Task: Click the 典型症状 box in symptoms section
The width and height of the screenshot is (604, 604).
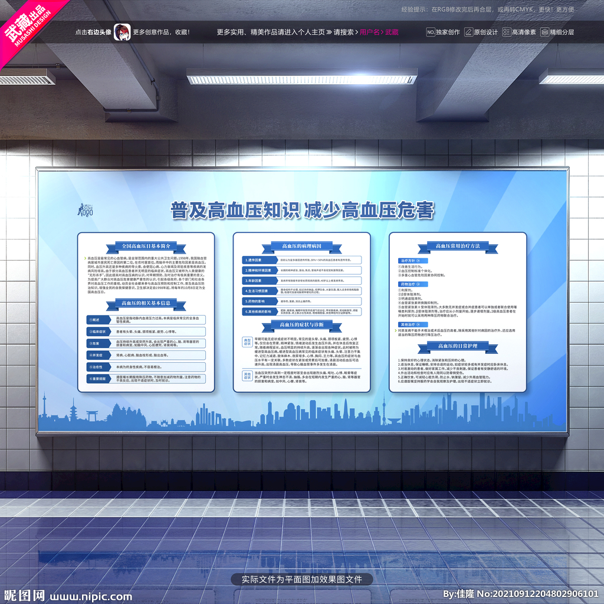Action: tap(248, 342)
